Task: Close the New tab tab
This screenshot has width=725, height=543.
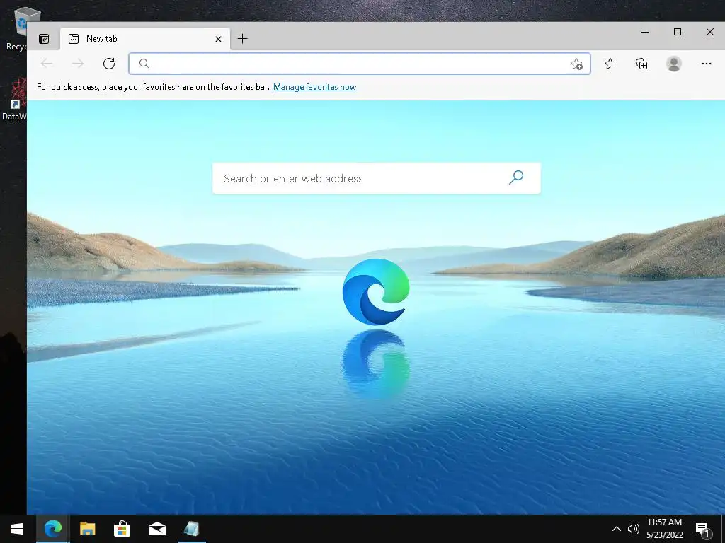Action: (x=218, y=40)
